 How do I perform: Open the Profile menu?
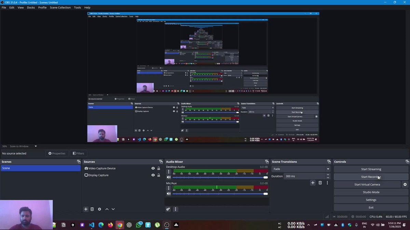(42, 7)
